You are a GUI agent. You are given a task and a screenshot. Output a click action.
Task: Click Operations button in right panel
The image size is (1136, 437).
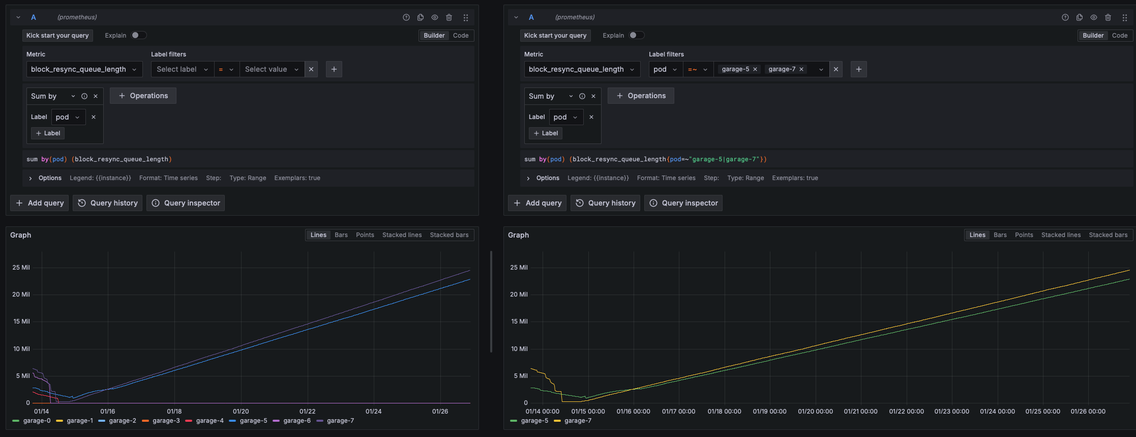tap(641, 96)
